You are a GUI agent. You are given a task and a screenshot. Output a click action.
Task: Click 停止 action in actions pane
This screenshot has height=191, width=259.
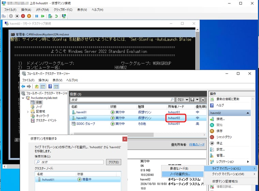219,143
